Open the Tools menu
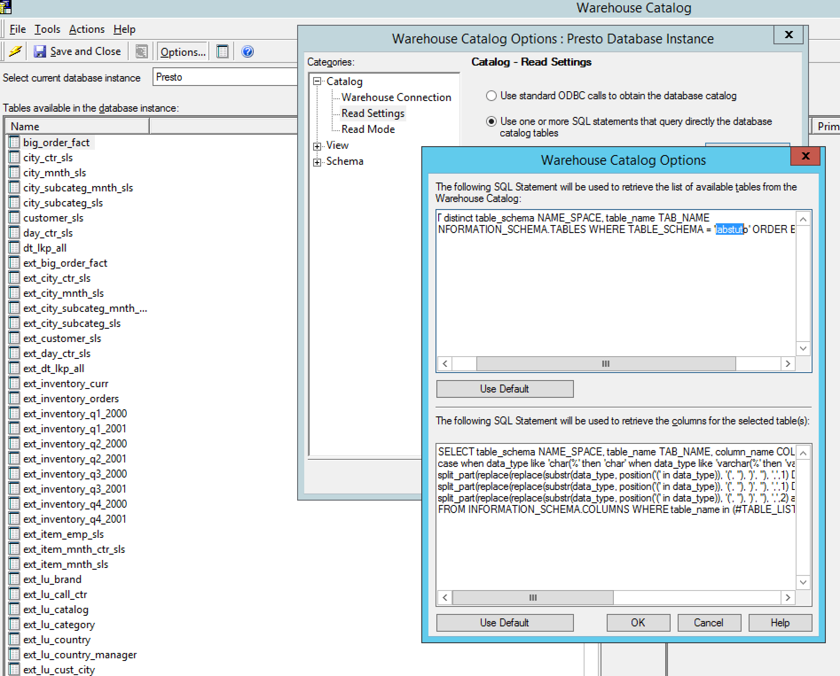Viewport: 840px width, 676px height. coord(47,29)
